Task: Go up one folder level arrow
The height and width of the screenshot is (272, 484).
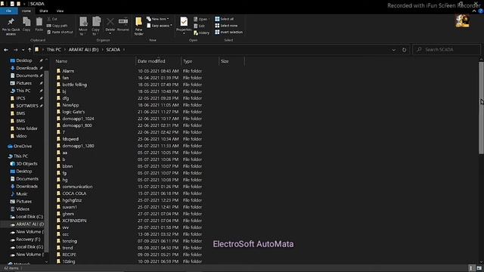Action: [29, 50]
